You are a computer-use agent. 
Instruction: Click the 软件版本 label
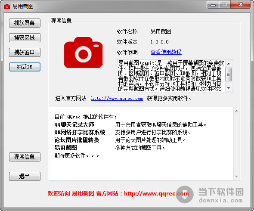click(x=127, y=42)
